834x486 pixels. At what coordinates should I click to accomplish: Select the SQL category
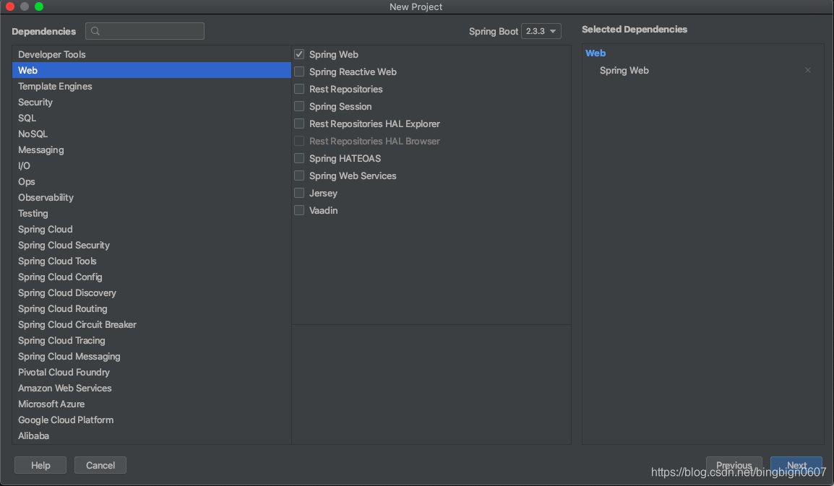[x=152, y=118]
